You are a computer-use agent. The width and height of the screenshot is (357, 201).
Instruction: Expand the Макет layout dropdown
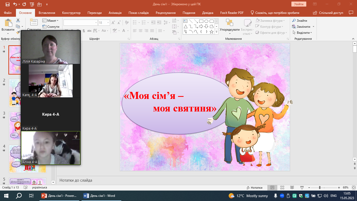57,21
